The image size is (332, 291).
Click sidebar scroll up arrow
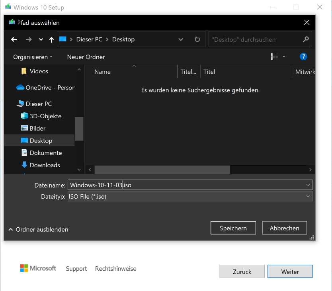pyautogui.click(x=79, y=70)
